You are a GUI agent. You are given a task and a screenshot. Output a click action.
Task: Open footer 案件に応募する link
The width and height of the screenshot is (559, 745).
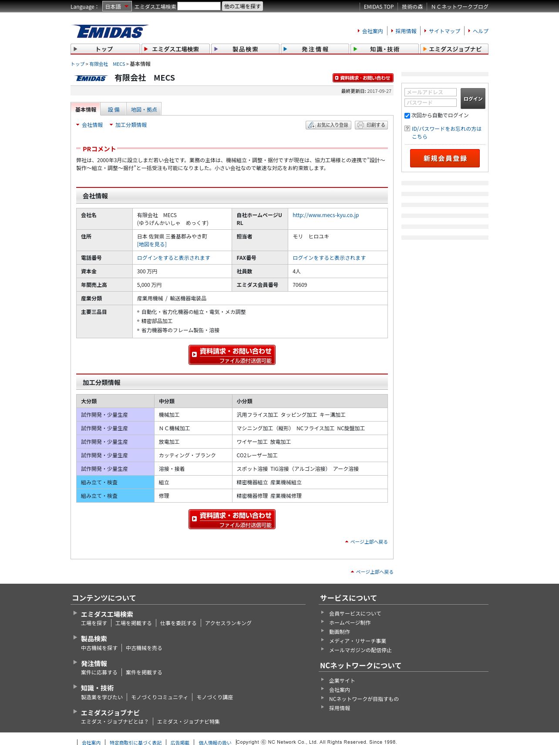click(x=99, y=673)
